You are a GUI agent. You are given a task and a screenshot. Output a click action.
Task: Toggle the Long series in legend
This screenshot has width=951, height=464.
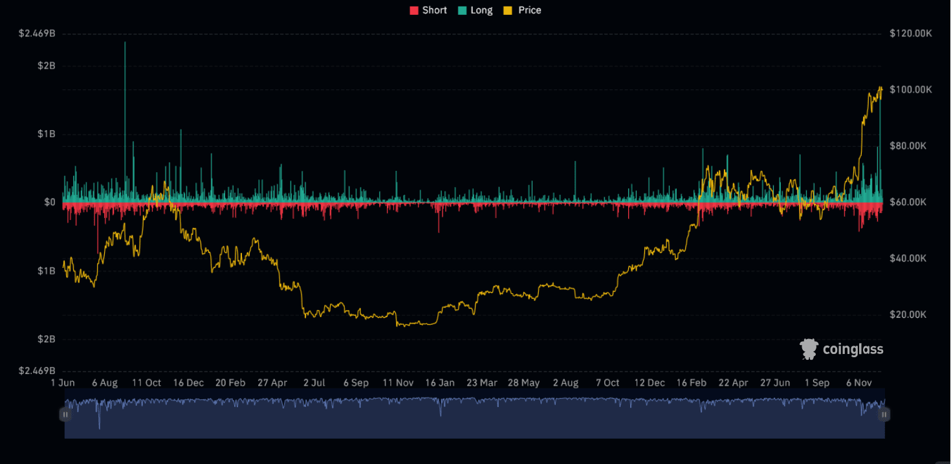[475, 10]
